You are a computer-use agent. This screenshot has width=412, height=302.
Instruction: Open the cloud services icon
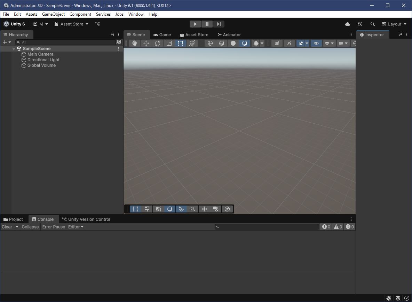[x=347, y=24]
